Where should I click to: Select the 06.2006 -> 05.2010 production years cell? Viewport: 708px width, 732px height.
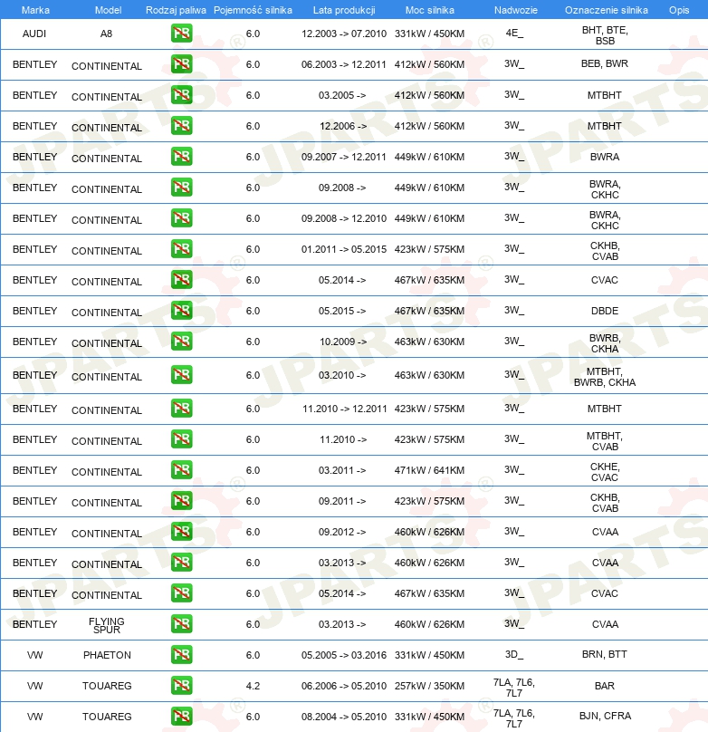[344, 686]
